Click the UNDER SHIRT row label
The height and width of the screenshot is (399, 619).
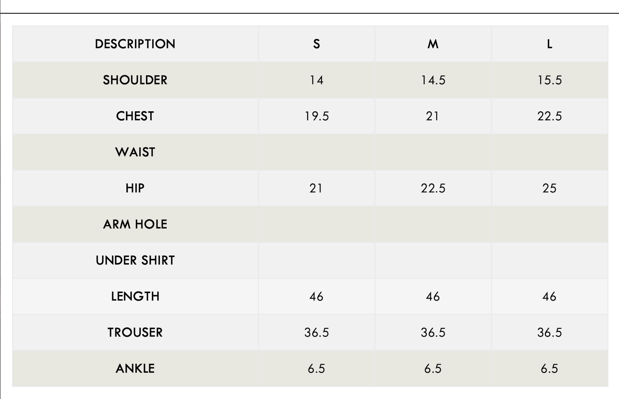[135, 260]
